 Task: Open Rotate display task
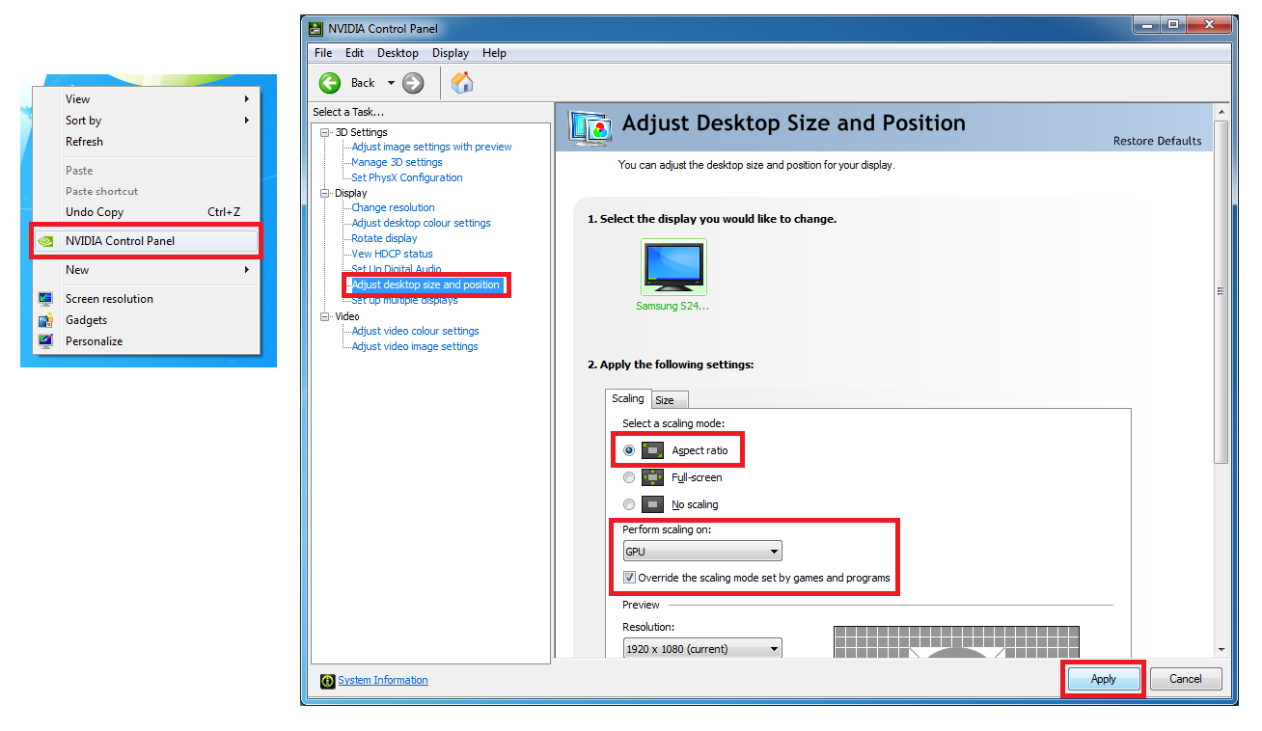[x=384, y=238]
